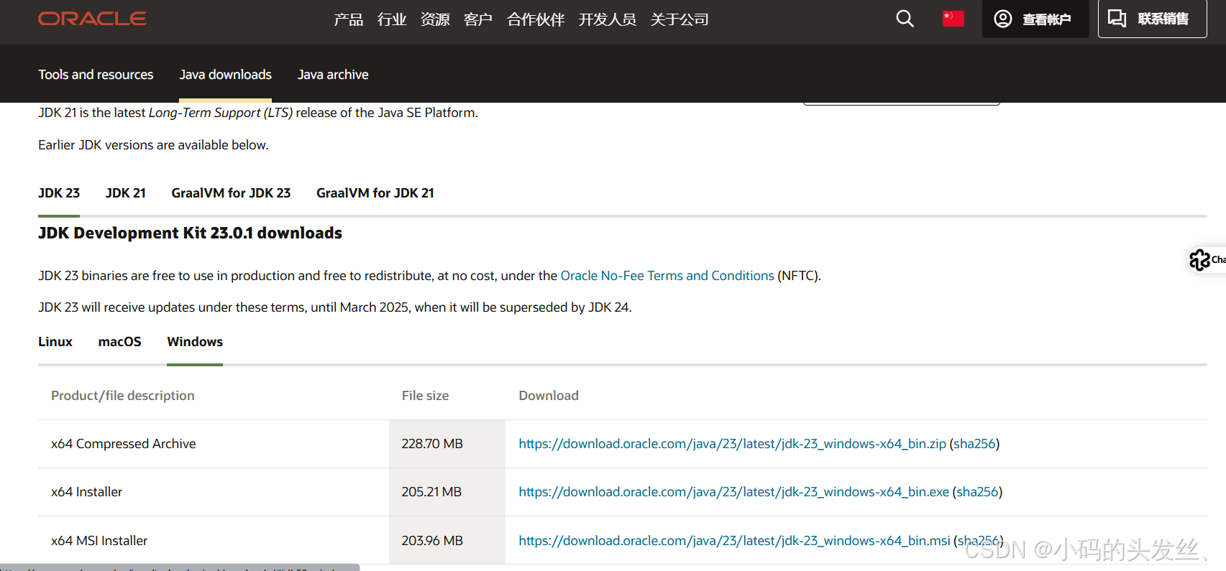
Task: Select the Windows platform tab
Action: pyautogui.click(x=195, y=342)
